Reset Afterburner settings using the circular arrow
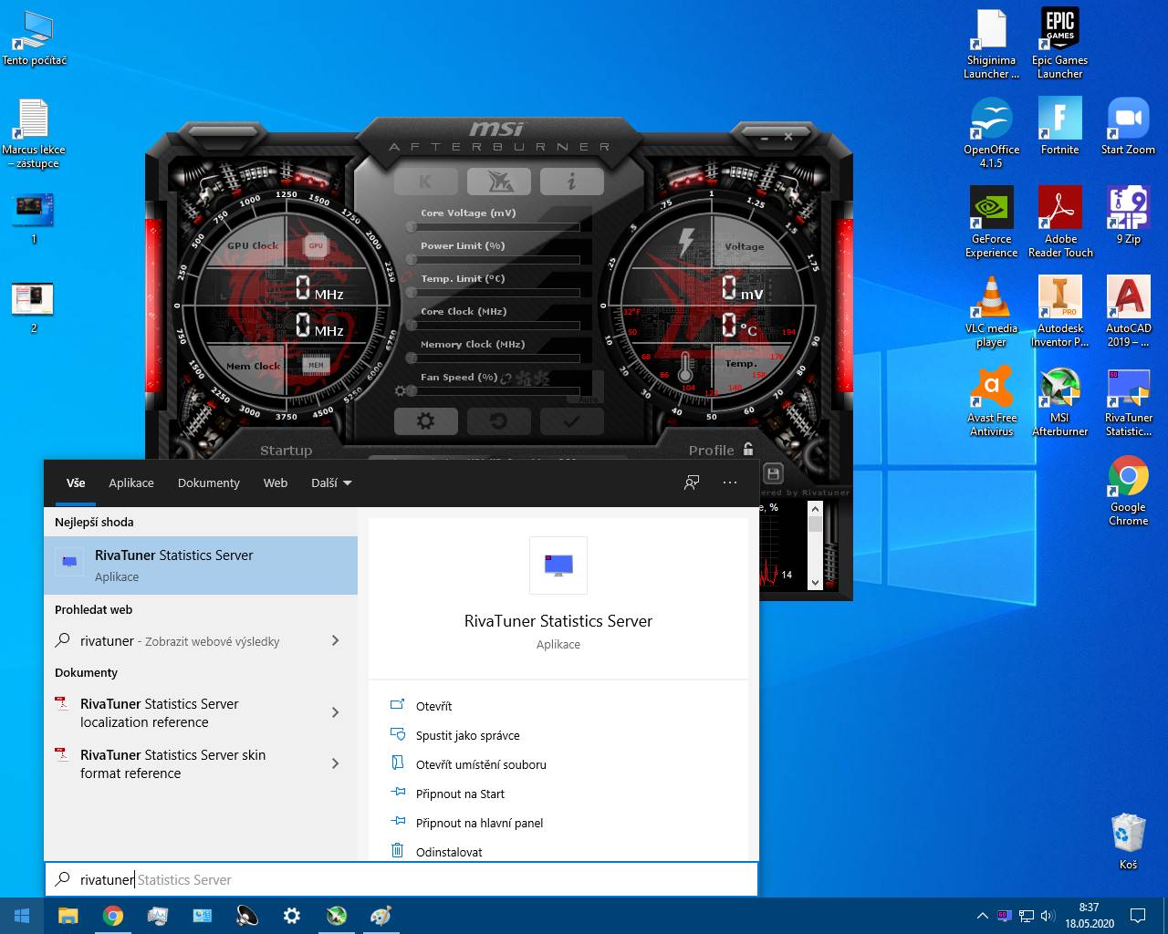Image resolution: width=1168 pixels, height=934 pixels. tap(498, 420)
